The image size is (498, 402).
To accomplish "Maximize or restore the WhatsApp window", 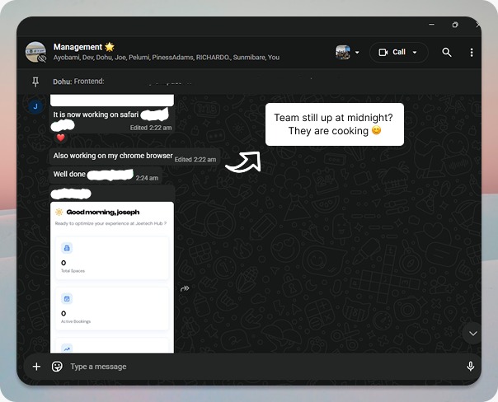I will click(x=455, y=25).
